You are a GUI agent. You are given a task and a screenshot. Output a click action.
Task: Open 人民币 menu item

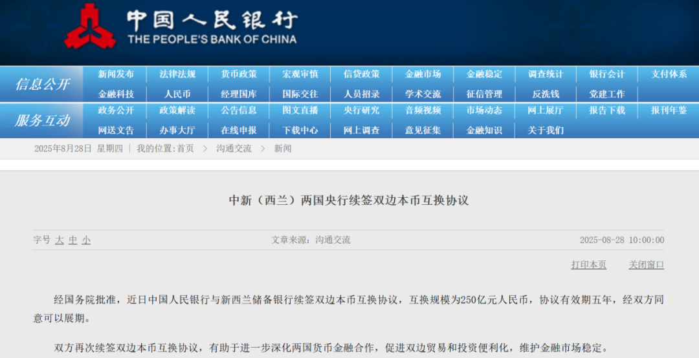[x=177, y=94]
